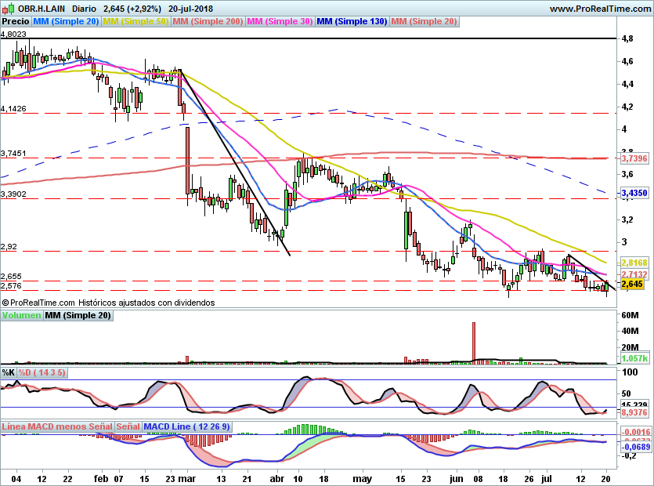Image resolution: width=654 pixels, height=486 pixels.
Task: Click the MACD Señal label
Action: click(128, 426)
